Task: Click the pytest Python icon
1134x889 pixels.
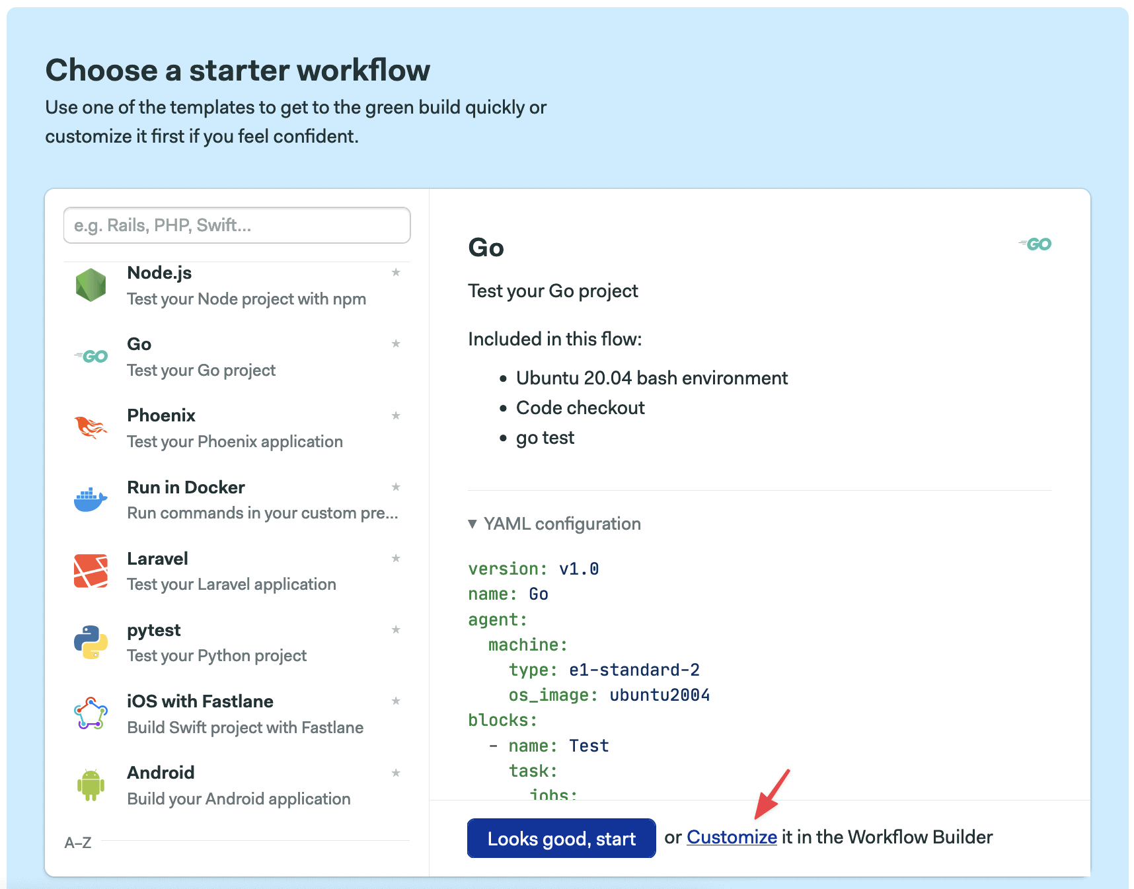Action: coord(91,642)
